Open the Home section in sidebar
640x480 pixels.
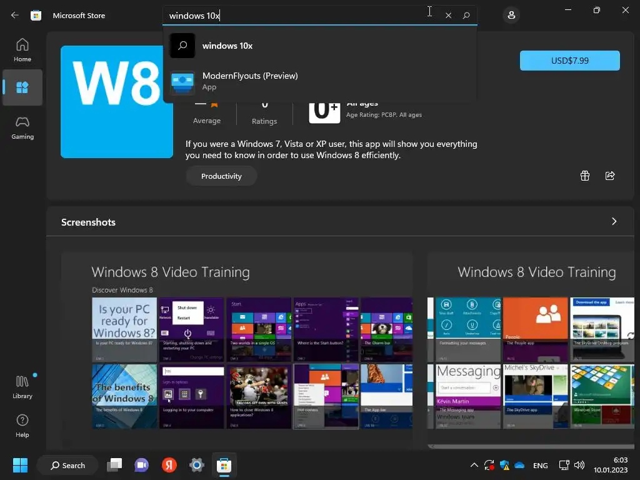coord(22,50)
